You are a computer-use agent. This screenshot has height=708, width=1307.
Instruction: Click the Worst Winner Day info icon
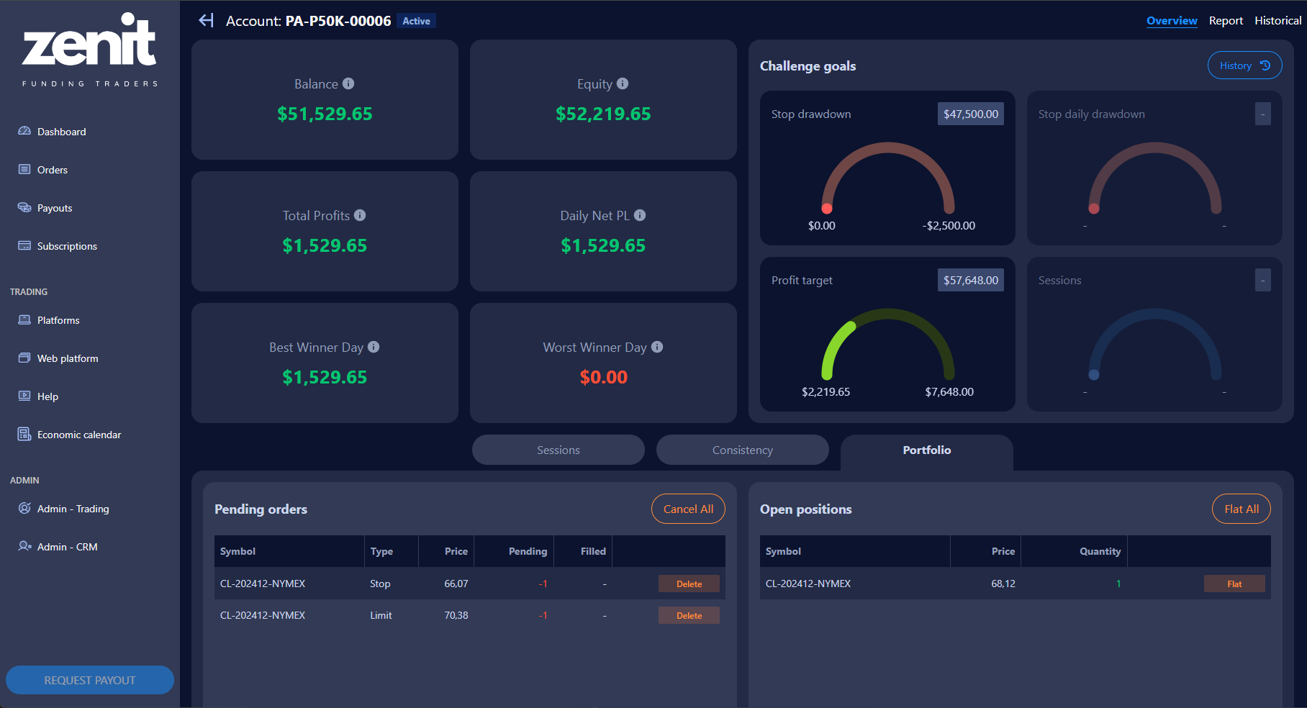[657, 347]
